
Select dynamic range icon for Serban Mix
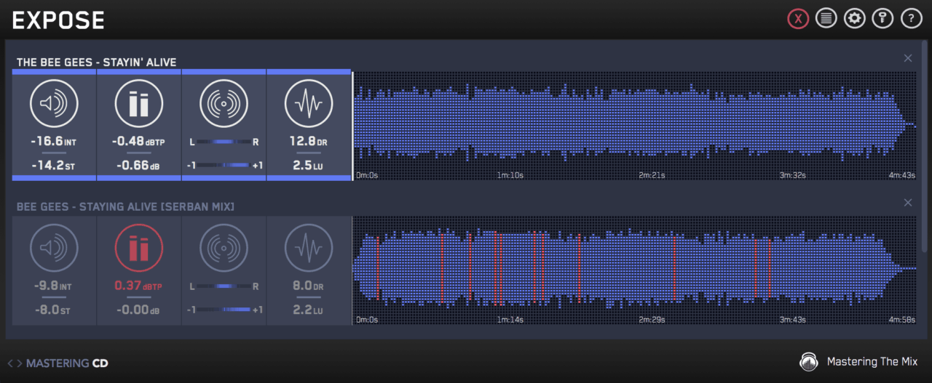click(x=309, y=249)
